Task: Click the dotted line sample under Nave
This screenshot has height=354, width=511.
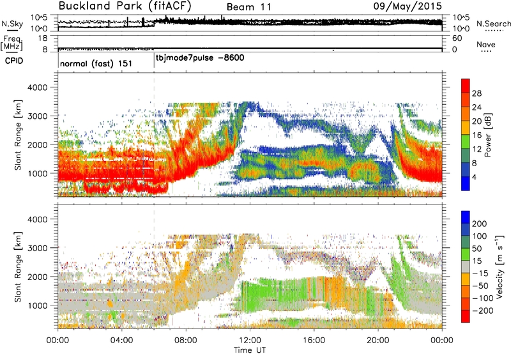Action: point(486,51)
